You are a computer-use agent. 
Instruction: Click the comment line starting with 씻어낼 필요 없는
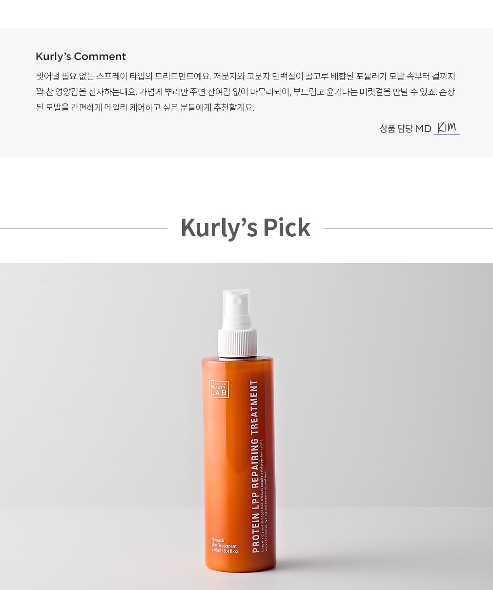(x=246, y=76)
